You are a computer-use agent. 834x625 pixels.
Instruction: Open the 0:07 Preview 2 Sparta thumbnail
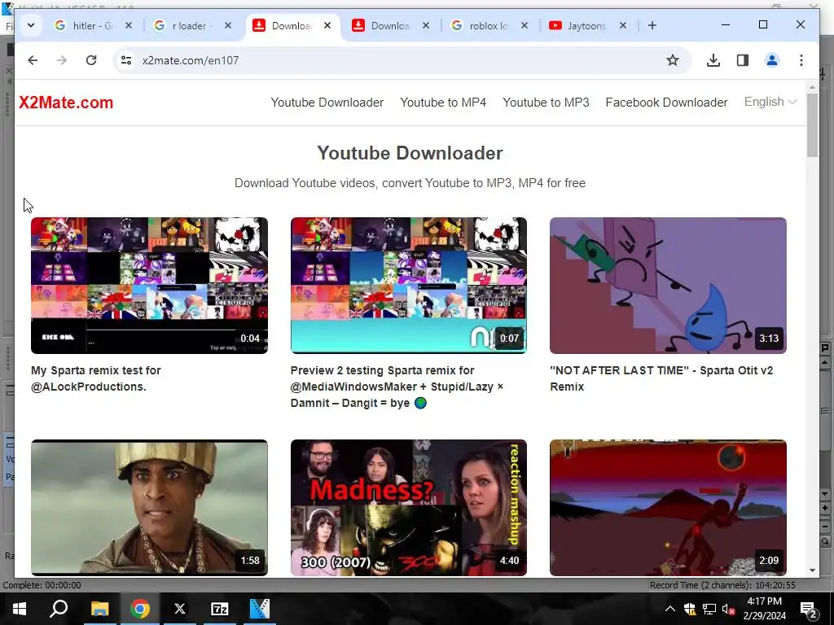[409, 286]
